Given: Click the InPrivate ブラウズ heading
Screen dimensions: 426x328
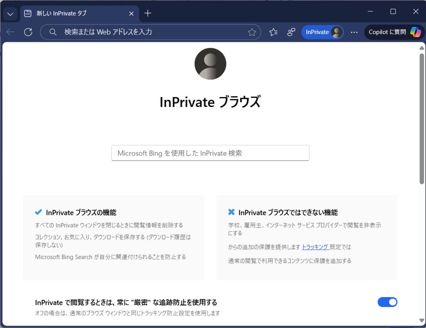Looking at the screenshot, I should click(210, 102).
